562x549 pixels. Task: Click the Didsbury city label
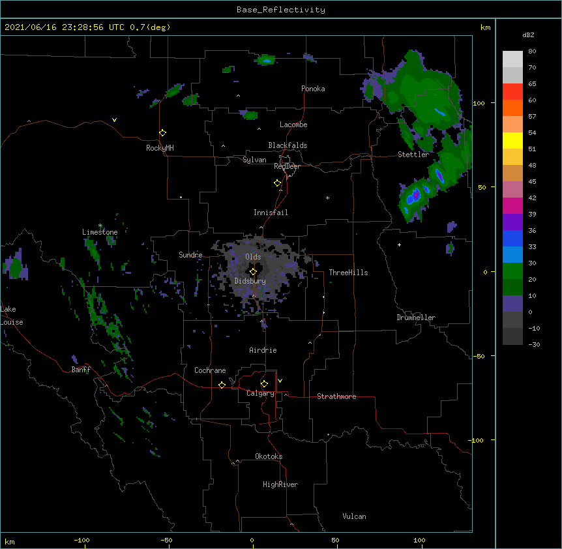250,281
